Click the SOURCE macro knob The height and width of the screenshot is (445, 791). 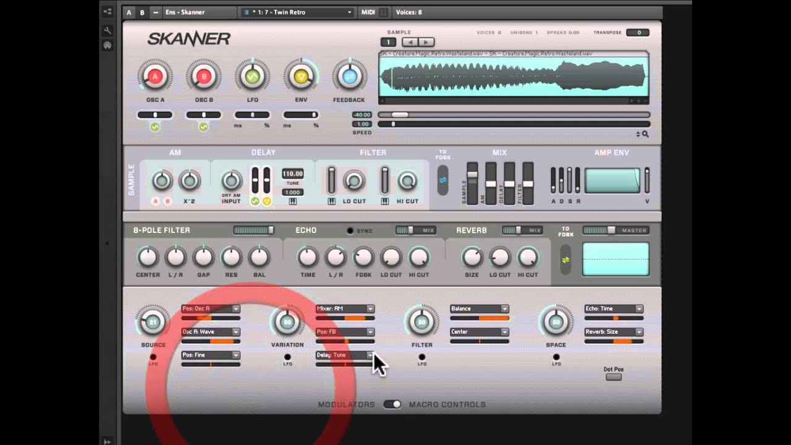point(153,321)
